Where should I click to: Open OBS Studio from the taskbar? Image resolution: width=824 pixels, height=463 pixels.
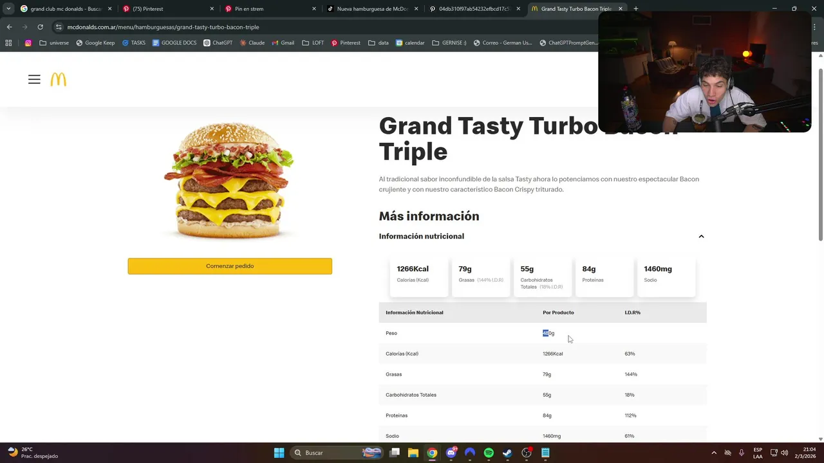[527, 453]
